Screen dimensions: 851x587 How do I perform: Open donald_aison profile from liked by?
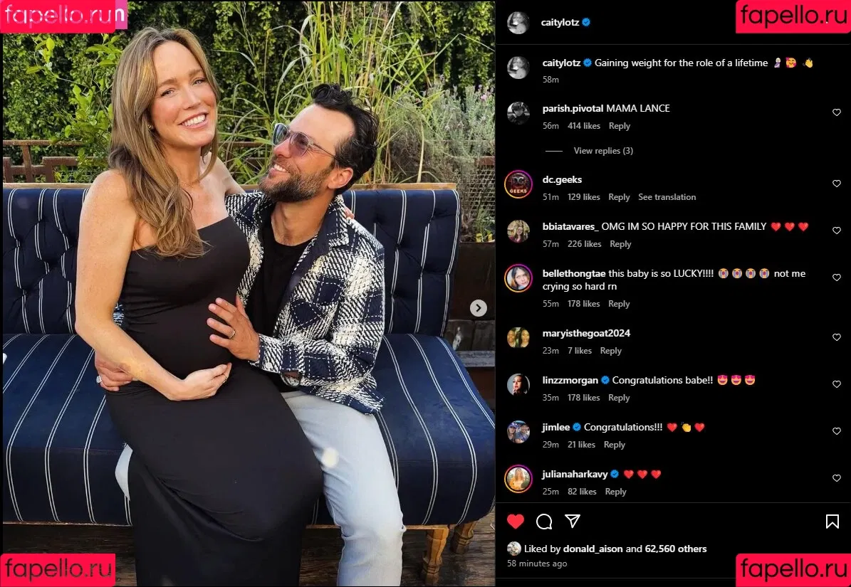click(x=592, y=549)
